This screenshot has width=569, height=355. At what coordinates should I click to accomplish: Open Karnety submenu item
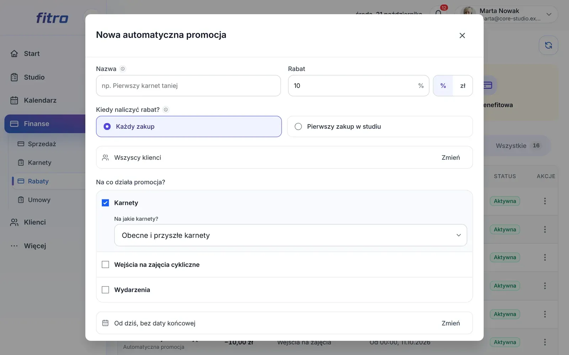pyautogui.click(x=39, y=163)
